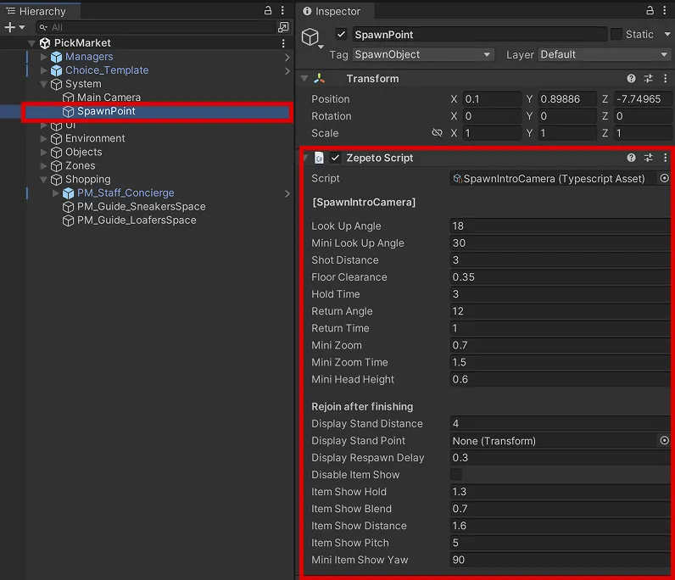Open Inspector panel options menu
This screenshot has height=580, width=675.
665,10
